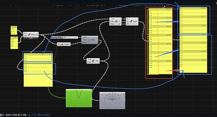Click the List/Index/Wrap component's center icon
217x117 pixels.
(x=116, y=21)
